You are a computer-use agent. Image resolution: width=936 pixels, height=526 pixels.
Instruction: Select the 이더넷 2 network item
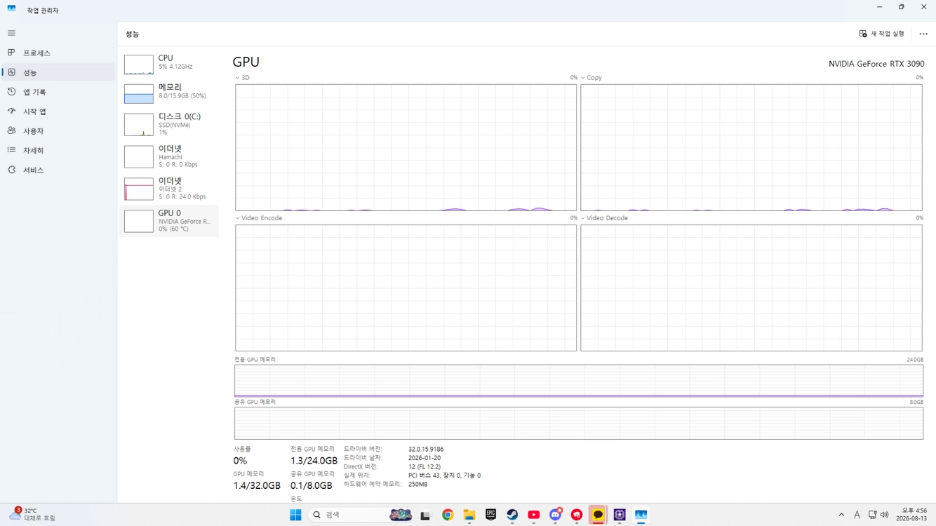(169, 189)
